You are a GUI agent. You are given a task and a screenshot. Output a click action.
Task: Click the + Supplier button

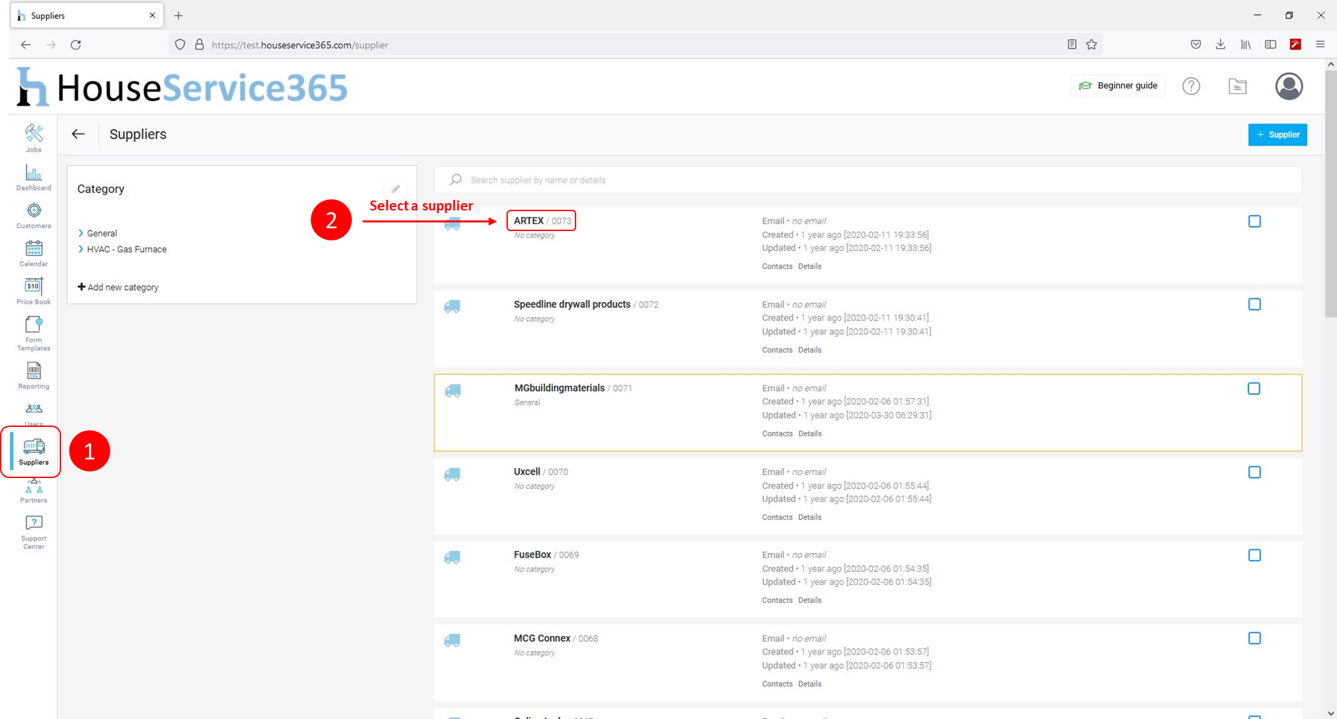1277,134
